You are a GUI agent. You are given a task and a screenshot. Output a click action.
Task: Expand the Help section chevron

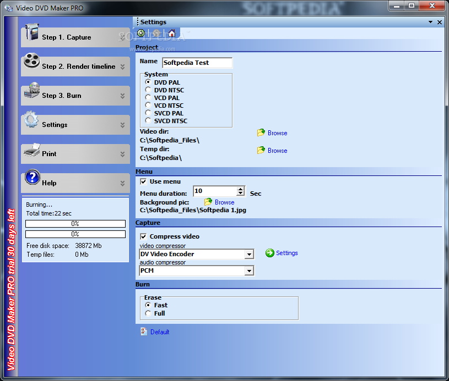(x=122, y=184)
